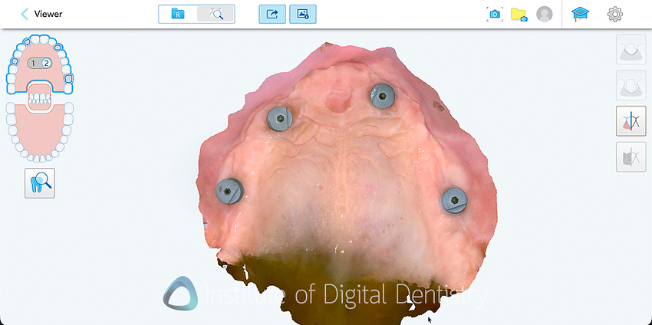652x325 pixels.
Task: Show upper jaw view in right panel
Action: (x=631, y=50)
